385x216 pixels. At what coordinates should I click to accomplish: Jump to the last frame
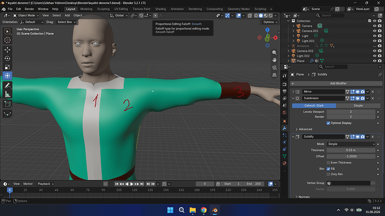[x=142, y=184]
